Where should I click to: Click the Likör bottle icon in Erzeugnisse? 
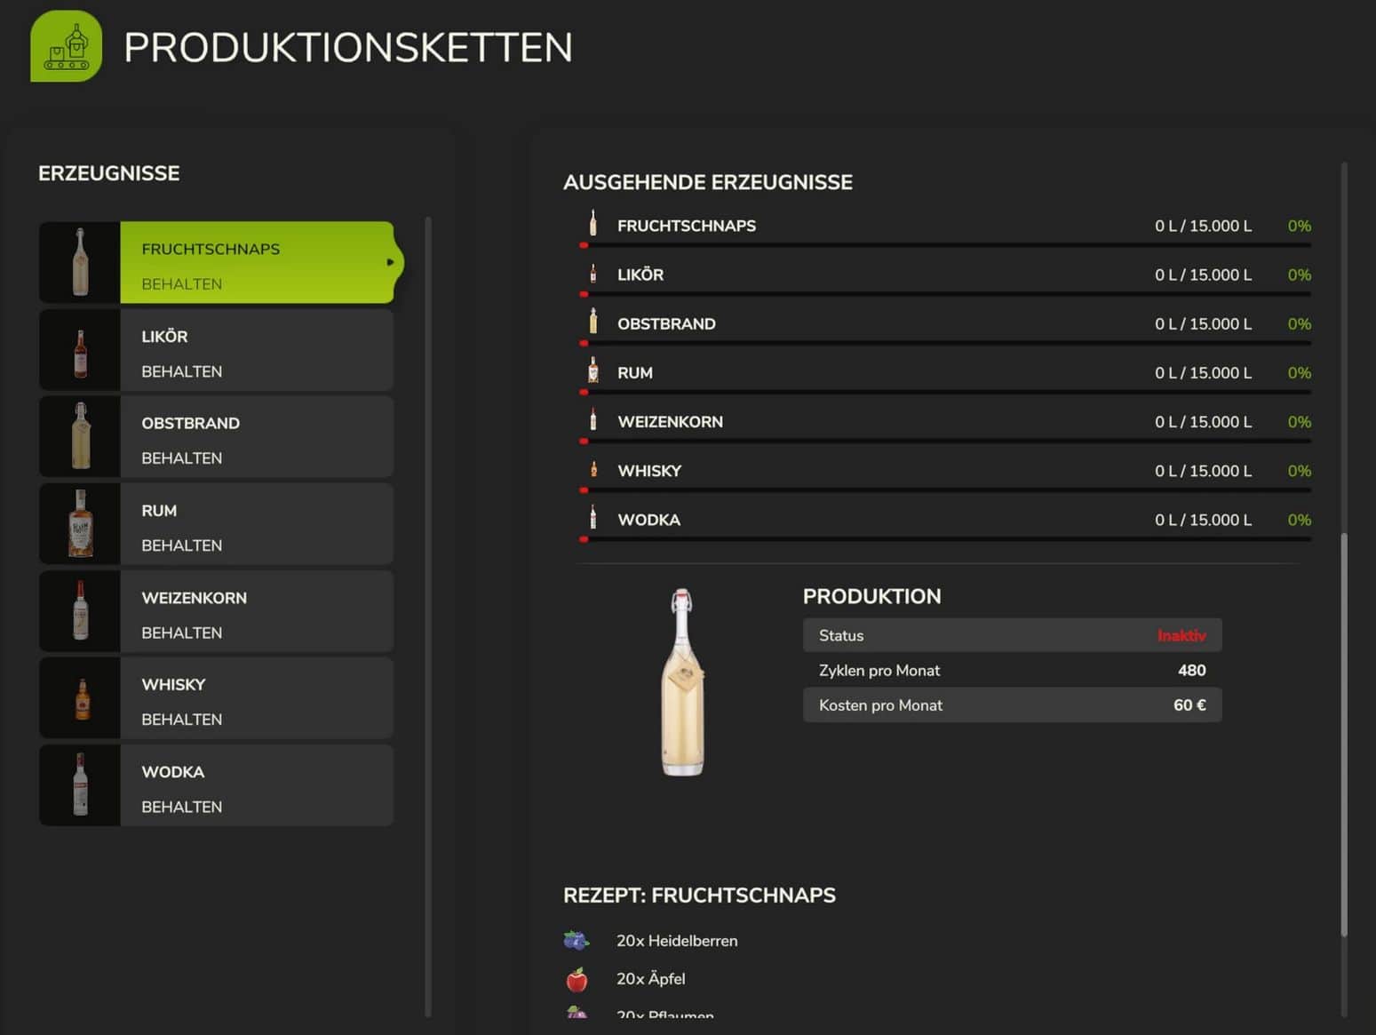pos(80,350)
